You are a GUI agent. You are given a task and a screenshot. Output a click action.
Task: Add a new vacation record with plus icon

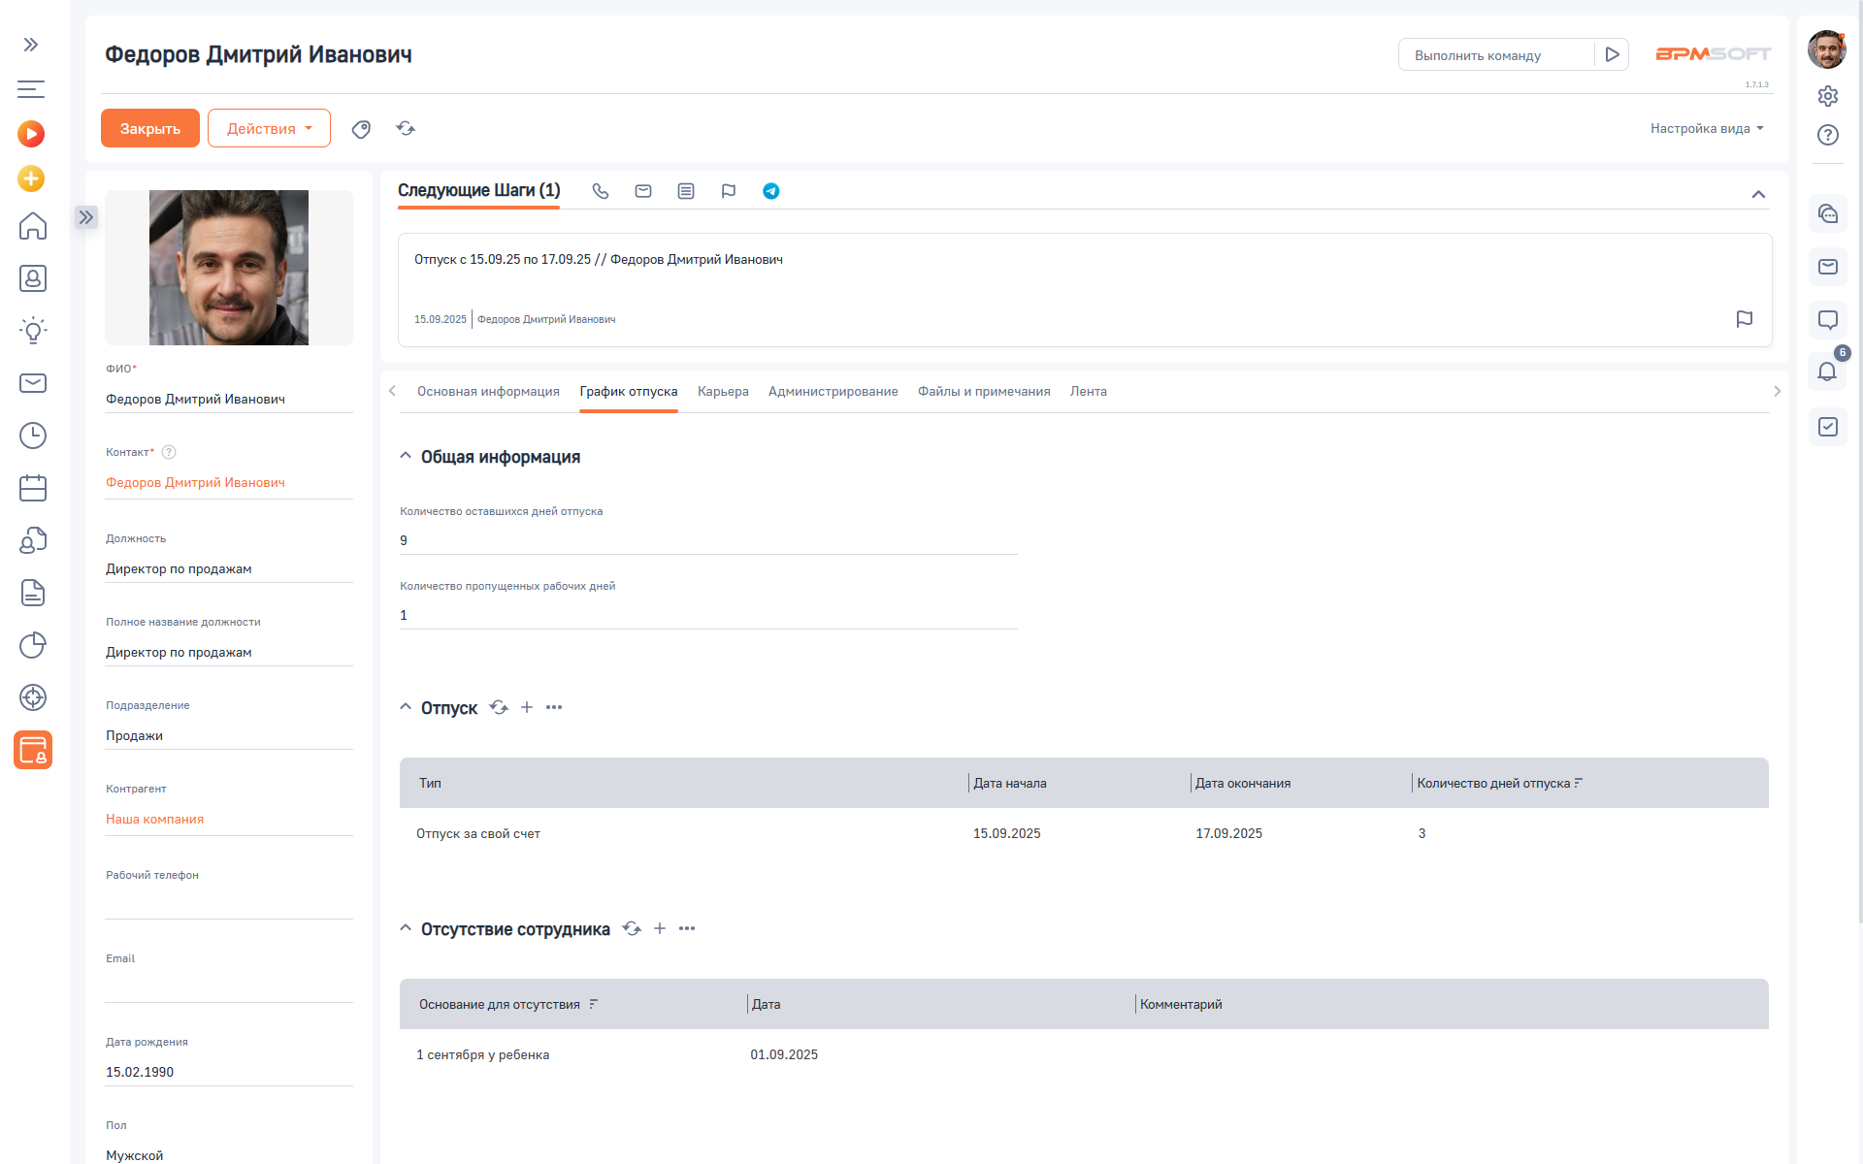pyautogui.click(x=527, y=707)
